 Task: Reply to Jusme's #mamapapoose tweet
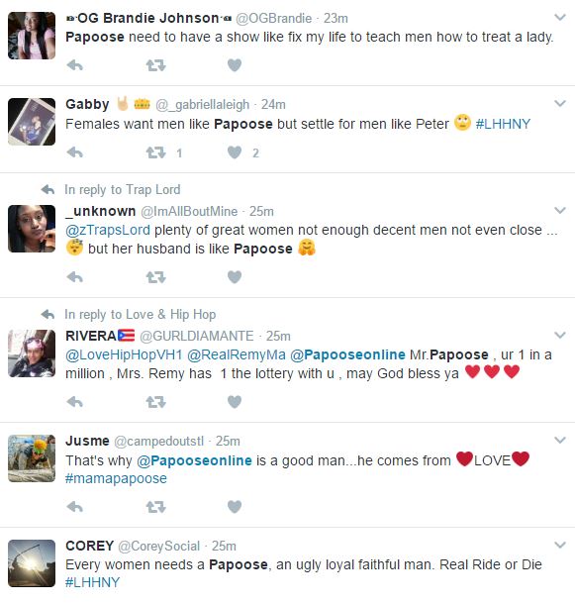[x=74, y=507]
